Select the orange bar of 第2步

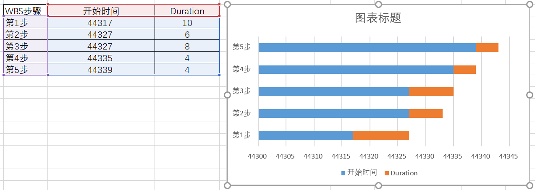426,113
